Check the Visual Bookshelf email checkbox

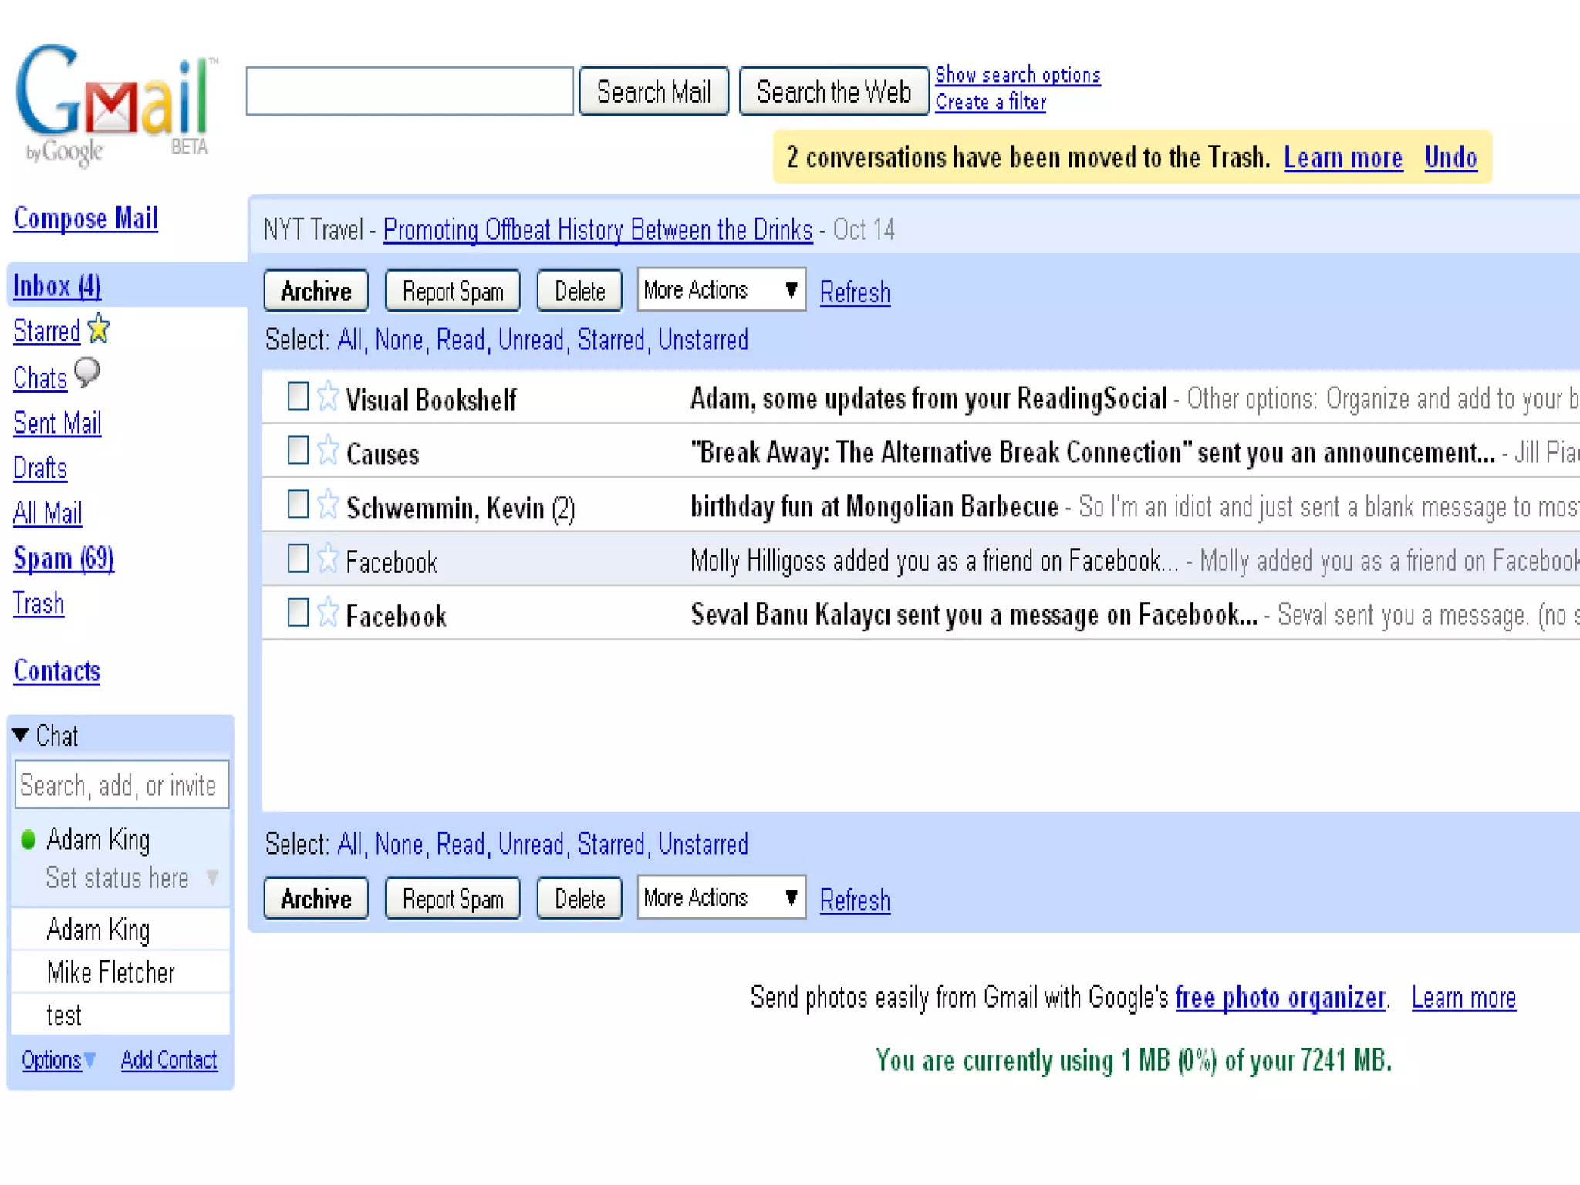tap(298, 397)
